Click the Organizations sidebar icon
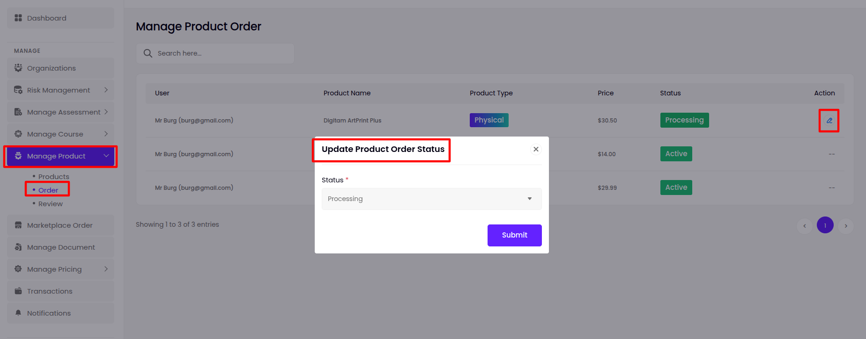Image resolution: width=866 pixels, height=339 pixels. (18, 68)
